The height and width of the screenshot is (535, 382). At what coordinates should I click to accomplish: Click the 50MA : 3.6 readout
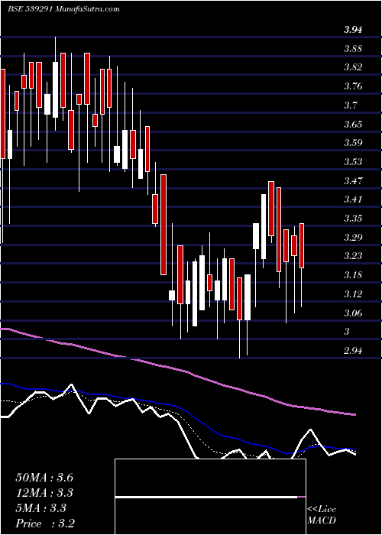[x=44, y=478]
